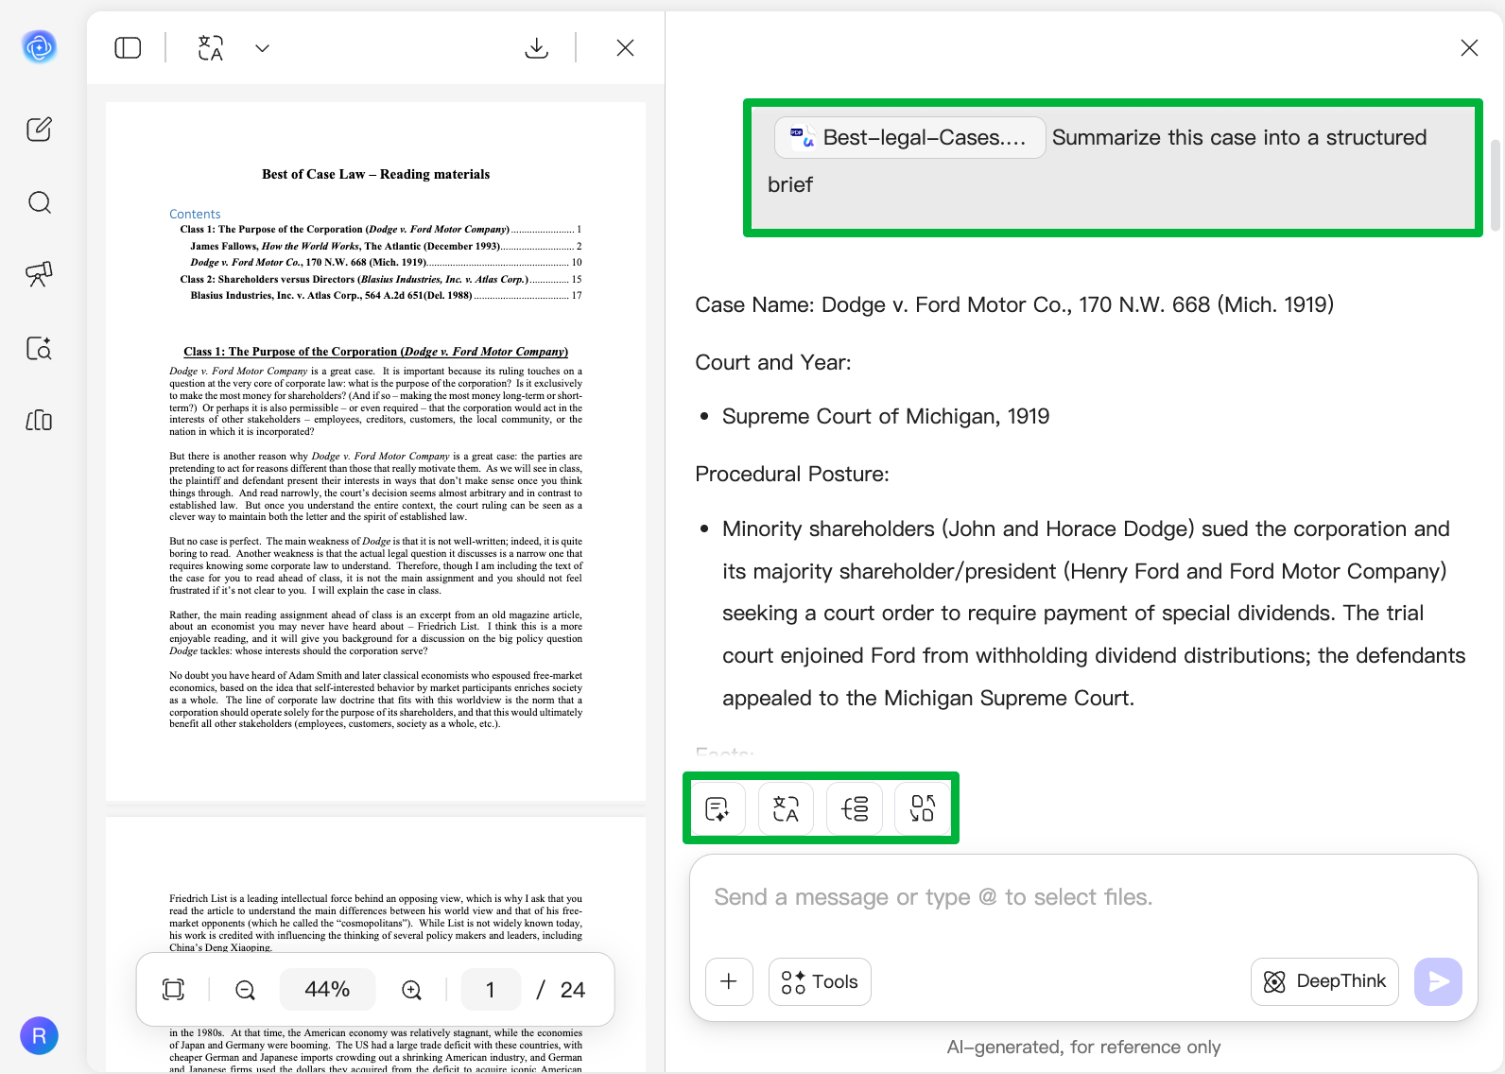This screenshot has height=1074, width=1505.
Task: Click the 'Court and Year:' heading
Action: pos(773,363)
